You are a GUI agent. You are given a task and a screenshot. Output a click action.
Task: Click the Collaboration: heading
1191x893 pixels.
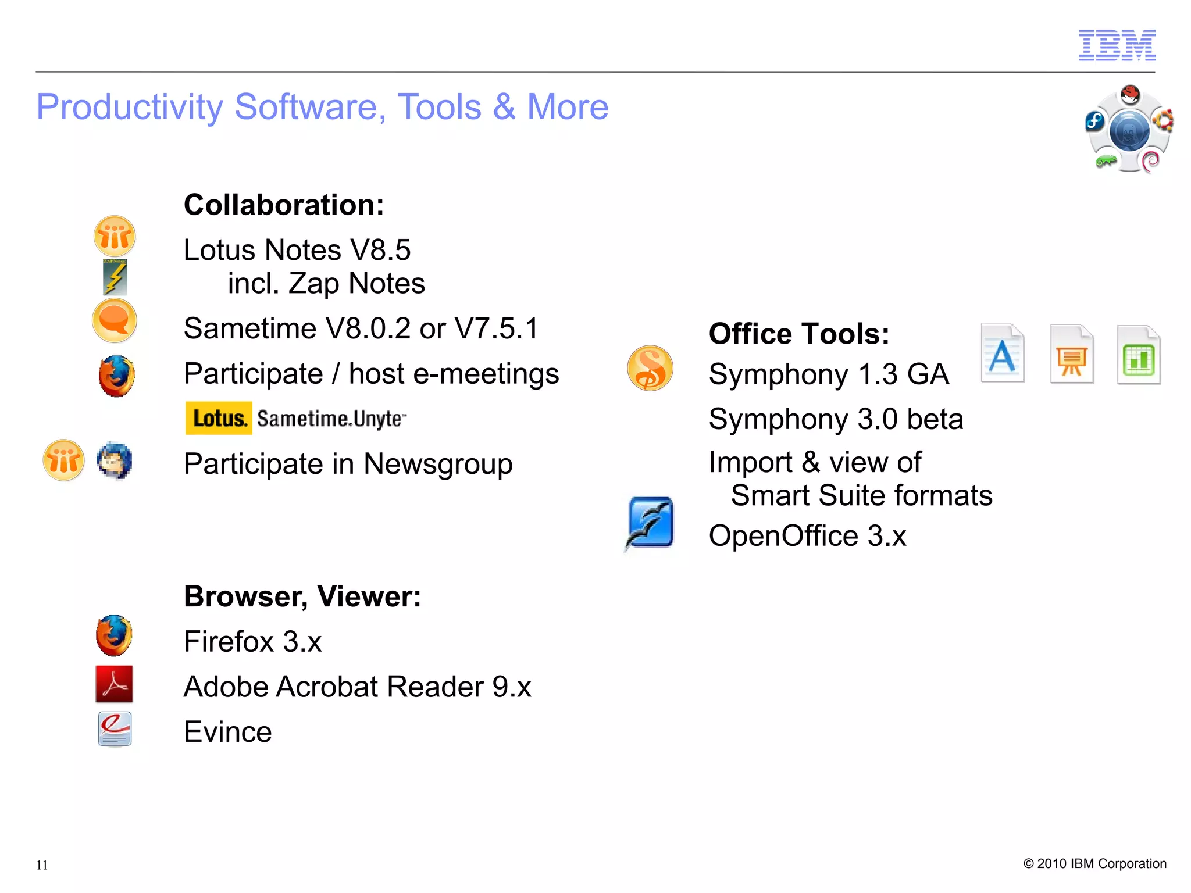pos(284,205)
